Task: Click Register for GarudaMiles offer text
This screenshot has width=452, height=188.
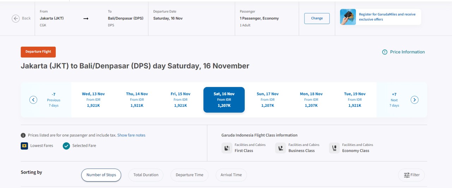Action: tap(387, 17)
